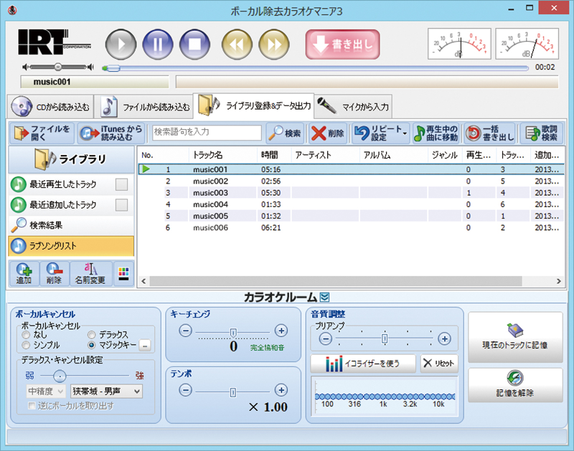Click the Play button
The image size is (574, 451).
click(121, 44)
